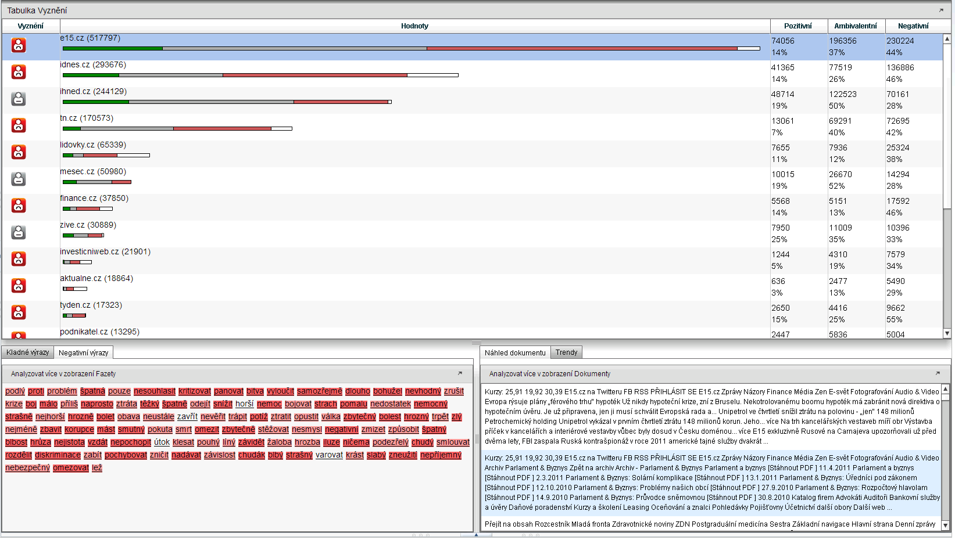This screenshot has width=955, height=540.
Task: Click the negative word "žaloba"
Action: click(280, 442)
